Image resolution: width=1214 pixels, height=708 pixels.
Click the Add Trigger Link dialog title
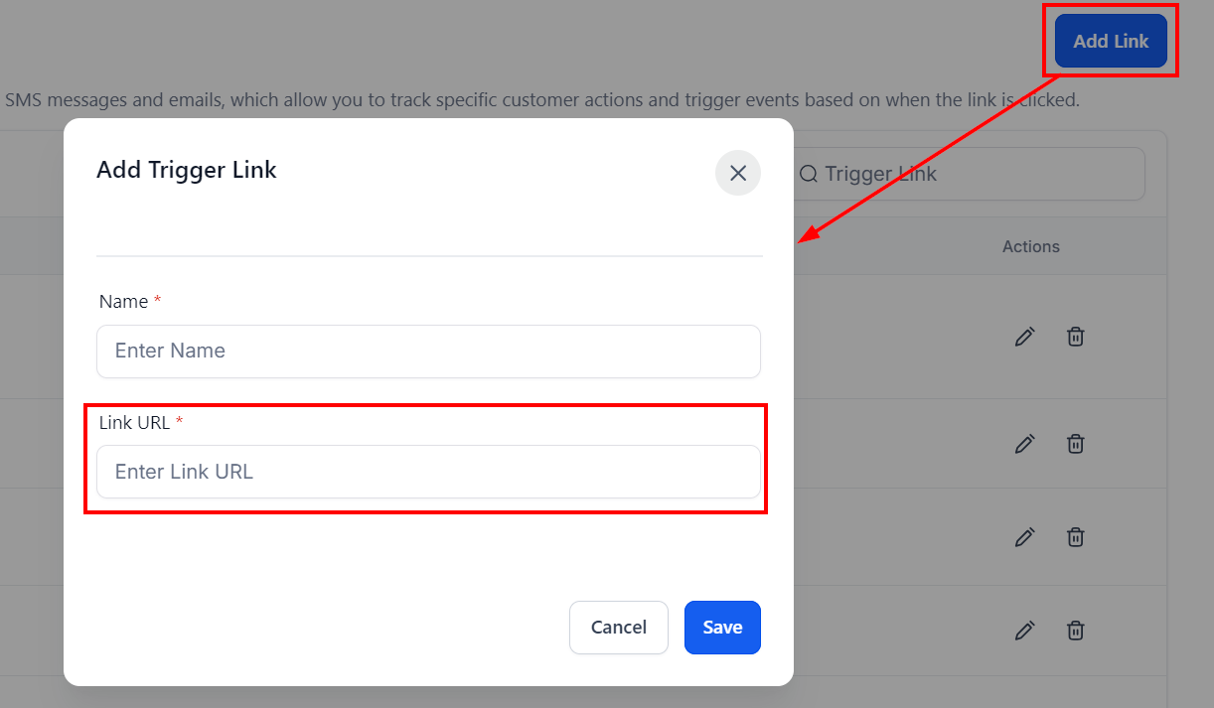(187, 170)
